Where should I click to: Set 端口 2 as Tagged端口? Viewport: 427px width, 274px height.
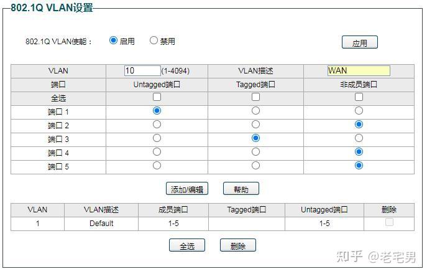255,124
